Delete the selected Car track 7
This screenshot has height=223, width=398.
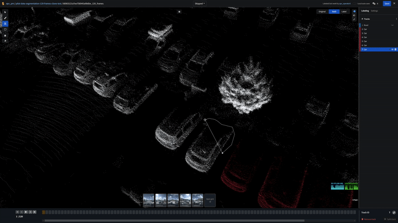coord(395,50)
